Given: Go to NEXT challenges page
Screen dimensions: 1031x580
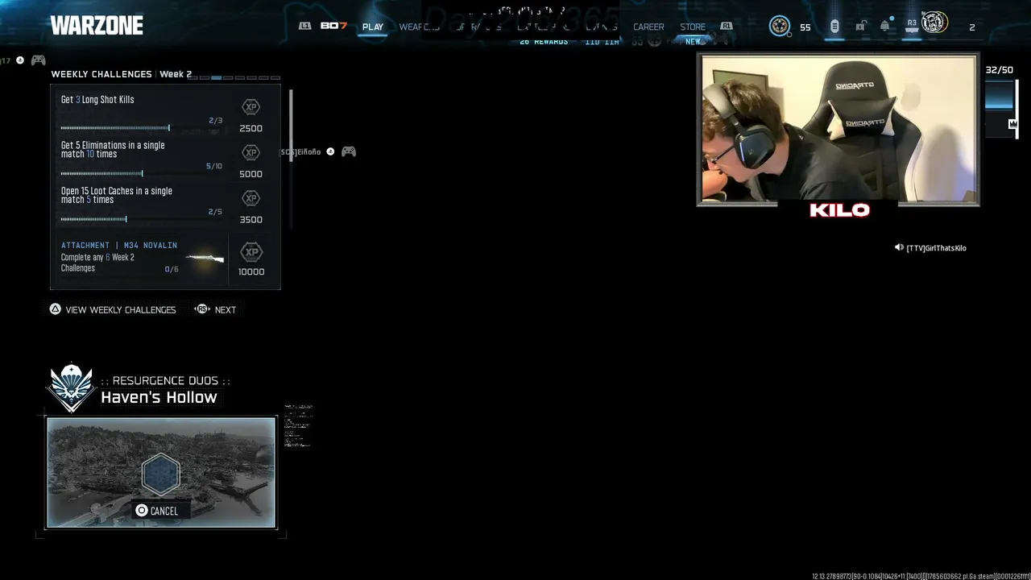Looking at the screenshot, I should pyautogui.click(x=226, y=310).
